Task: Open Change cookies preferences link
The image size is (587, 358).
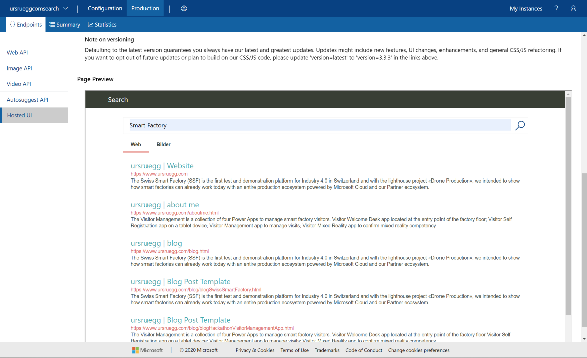Action: 418,350
